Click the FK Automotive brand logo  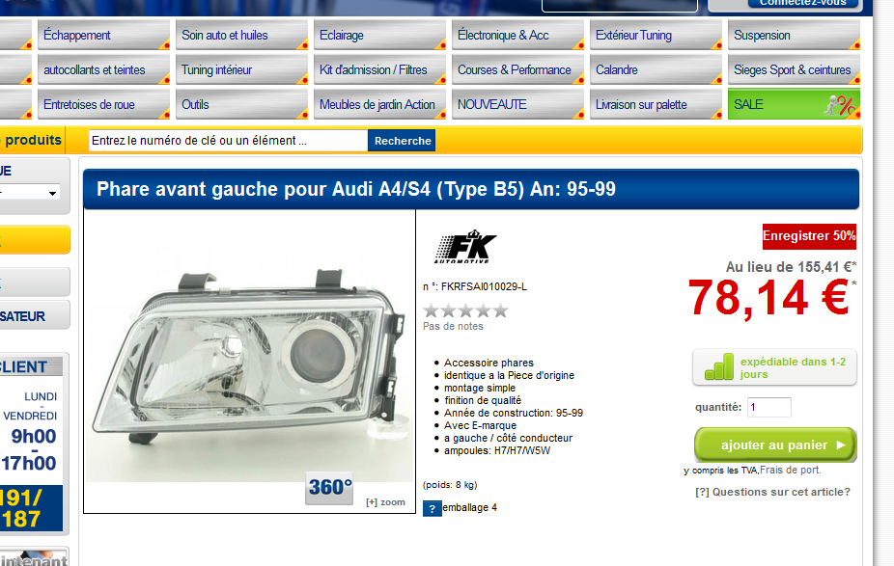click(x=465, y=247)
